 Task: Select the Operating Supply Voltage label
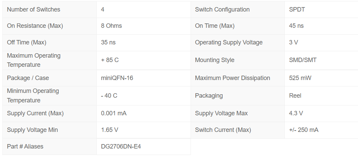click(229, 42)
